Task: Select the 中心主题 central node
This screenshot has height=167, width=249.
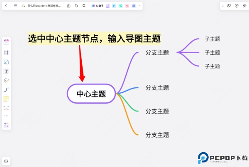Action: (x=91, y=94)
